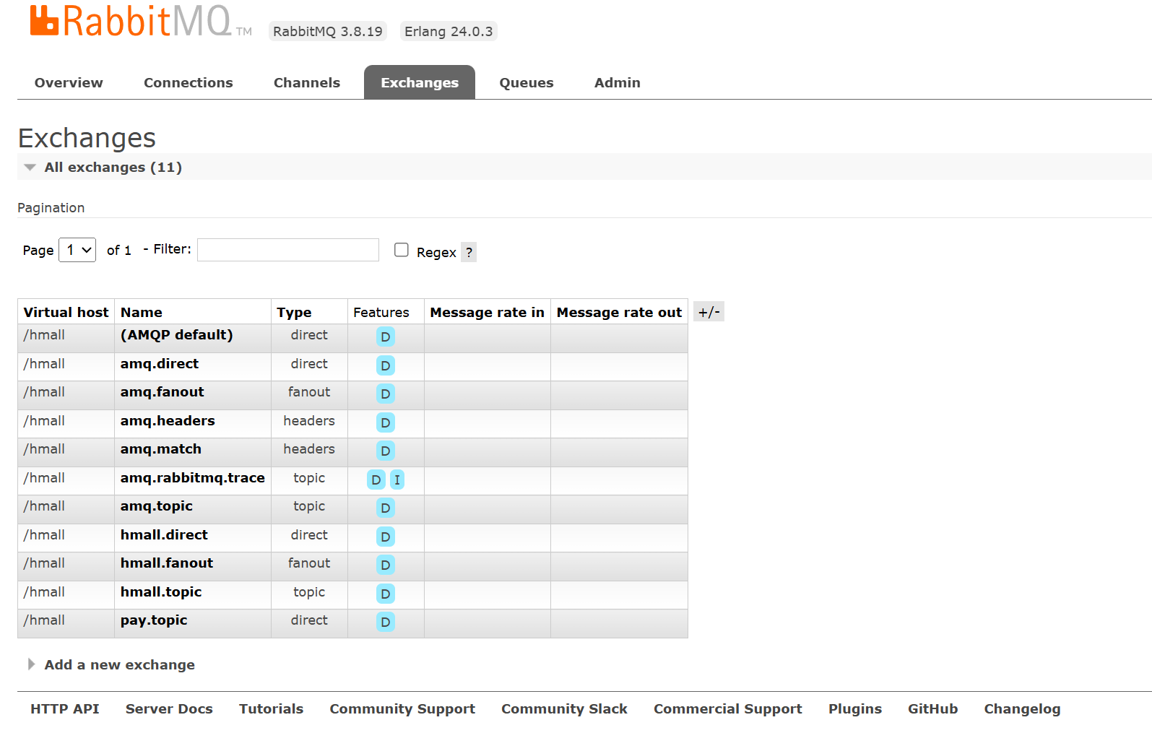
Task: Open the Changelog footer link
Action: point(1022,709)
